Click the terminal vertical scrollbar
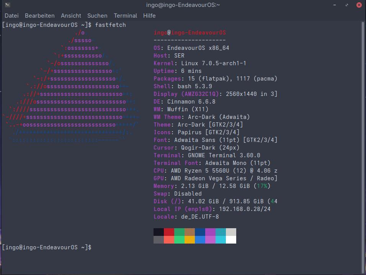 click(x=363, y=147)
